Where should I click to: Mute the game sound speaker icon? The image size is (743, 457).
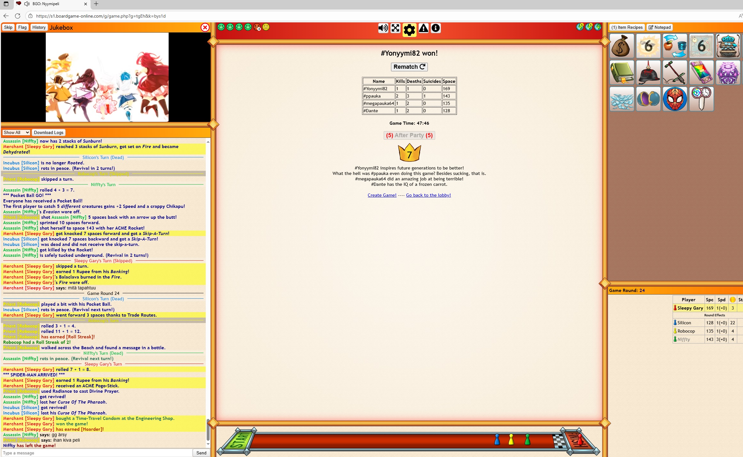point(383,28)
